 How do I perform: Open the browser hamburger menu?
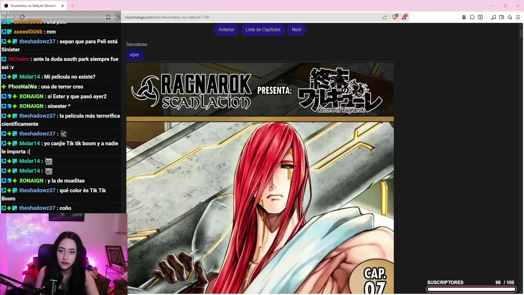(518, 17)
